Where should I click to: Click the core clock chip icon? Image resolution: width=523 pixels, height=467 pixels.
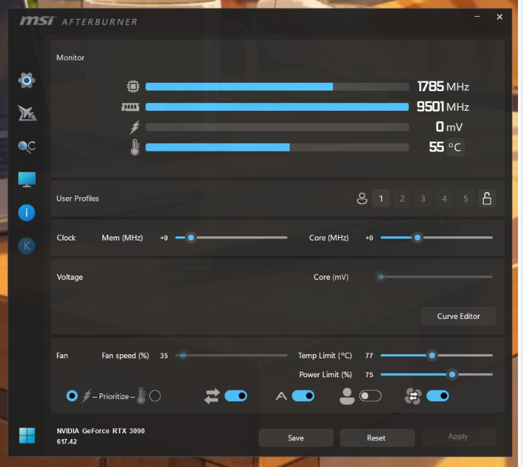click(133, 86)
